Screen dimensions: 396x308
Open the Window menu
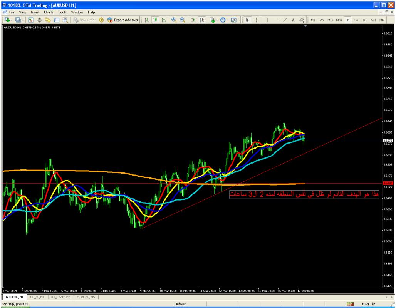(x=77, y=12)
